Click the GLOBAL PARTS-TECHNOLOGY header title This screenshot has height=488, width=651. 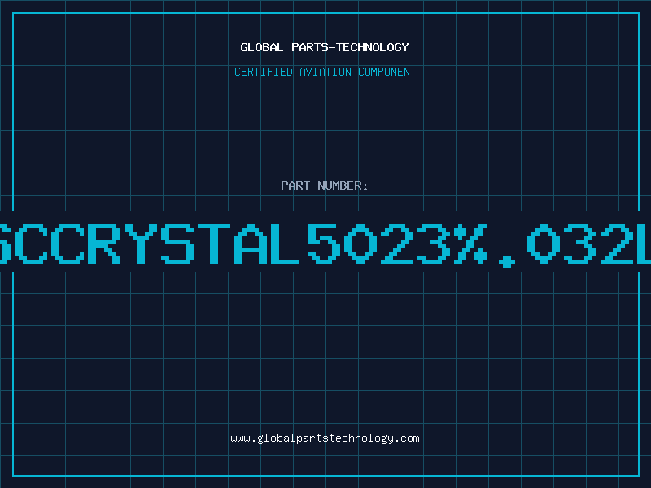pyautogui.click(x=325, y=47)
